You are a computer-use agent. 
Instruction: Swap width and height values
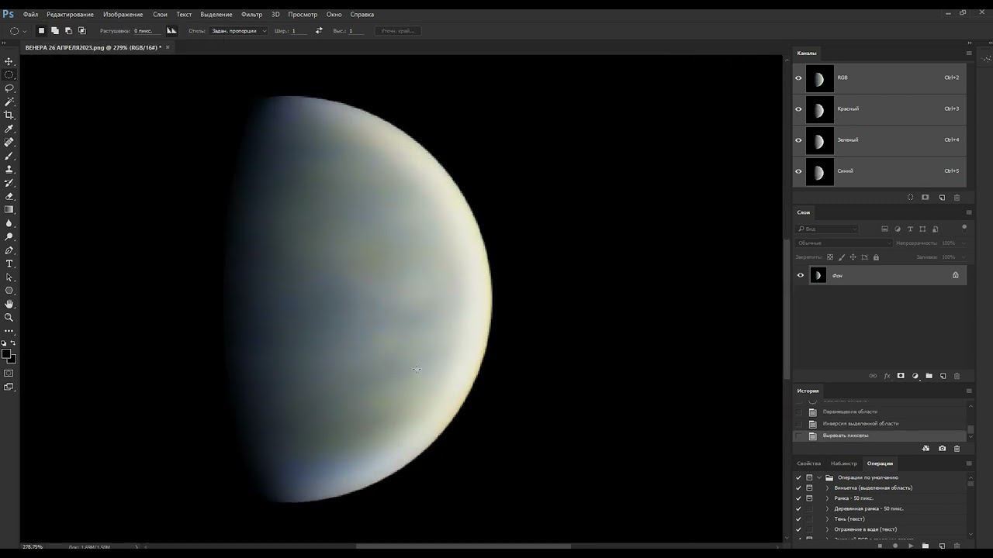click(x=318, y=31)
